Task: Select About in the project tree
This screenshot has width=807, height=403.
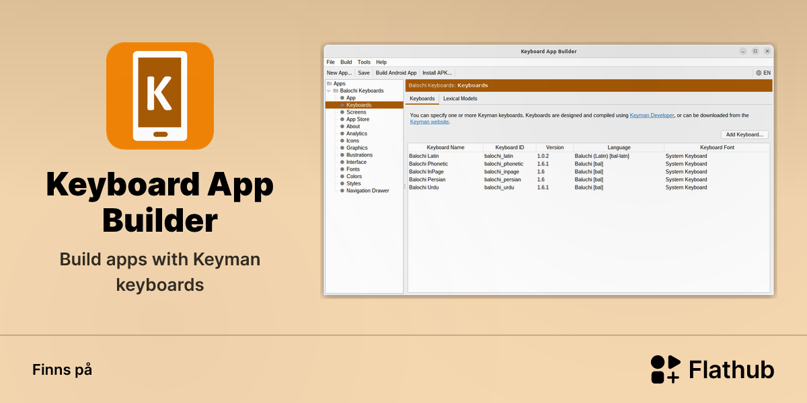Action: pyautogui.click(x=353, y=126)
